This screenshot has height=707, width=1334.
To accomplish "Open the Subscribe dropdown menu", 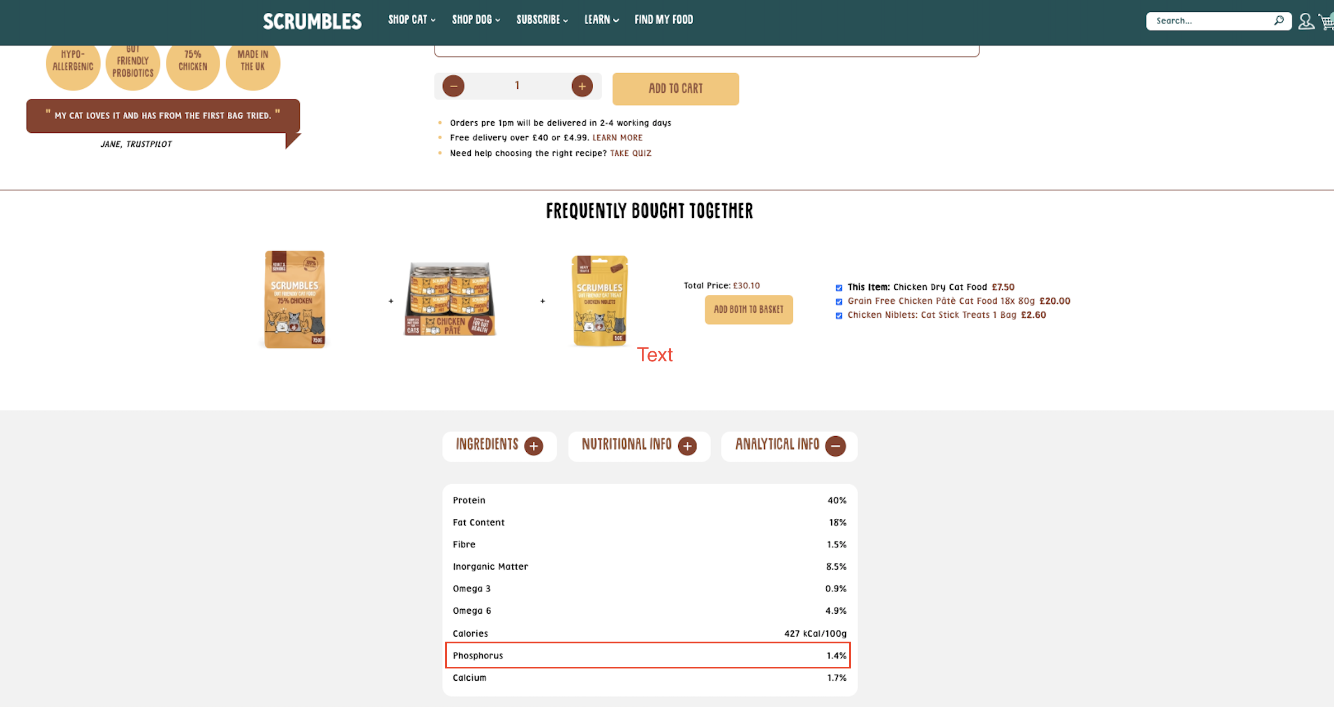I will pos(541,20).
